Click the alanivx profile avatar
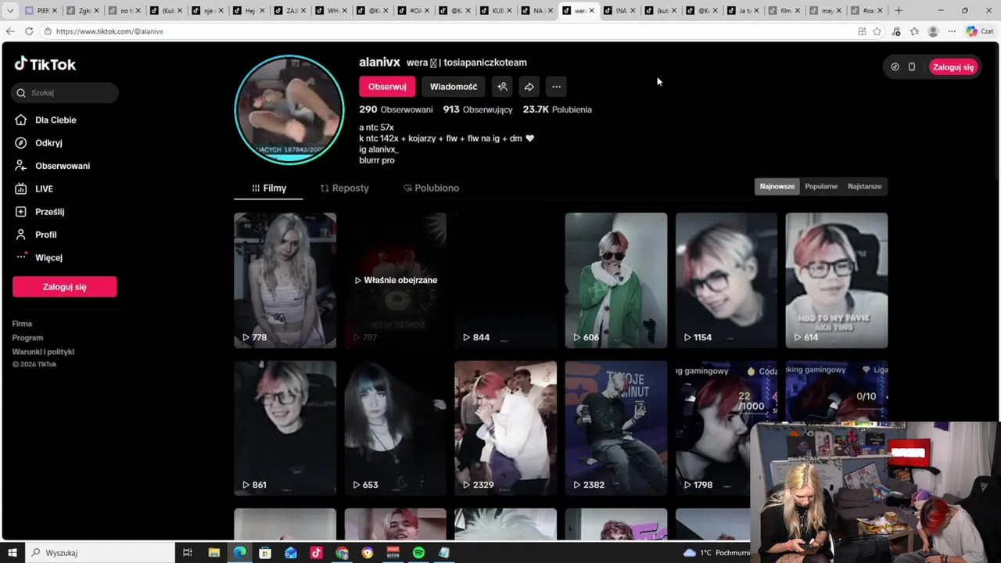This screenshot has width=1001, height=563. (x=289, y=109)
